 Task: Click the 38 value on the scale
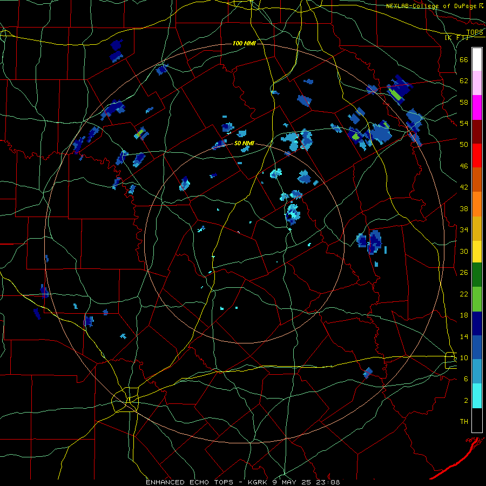point(464,208)
